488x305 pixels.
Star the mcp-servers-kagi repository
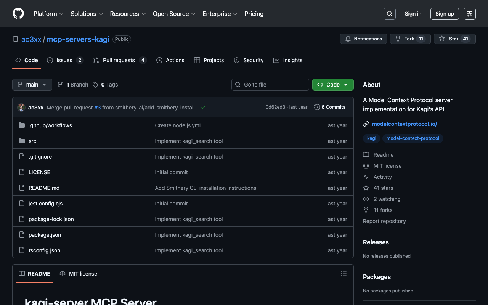click(x=449, y=39)
